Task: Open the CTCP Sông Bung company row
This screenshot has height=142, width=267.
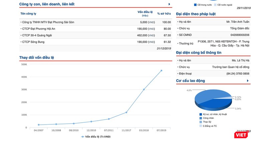Action: pos(32,42)
